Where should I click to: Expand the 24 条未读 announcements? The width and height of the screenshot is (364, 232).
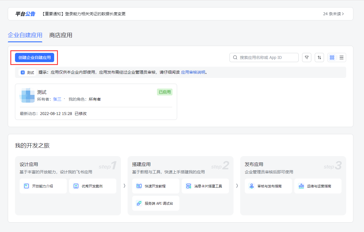333,14
